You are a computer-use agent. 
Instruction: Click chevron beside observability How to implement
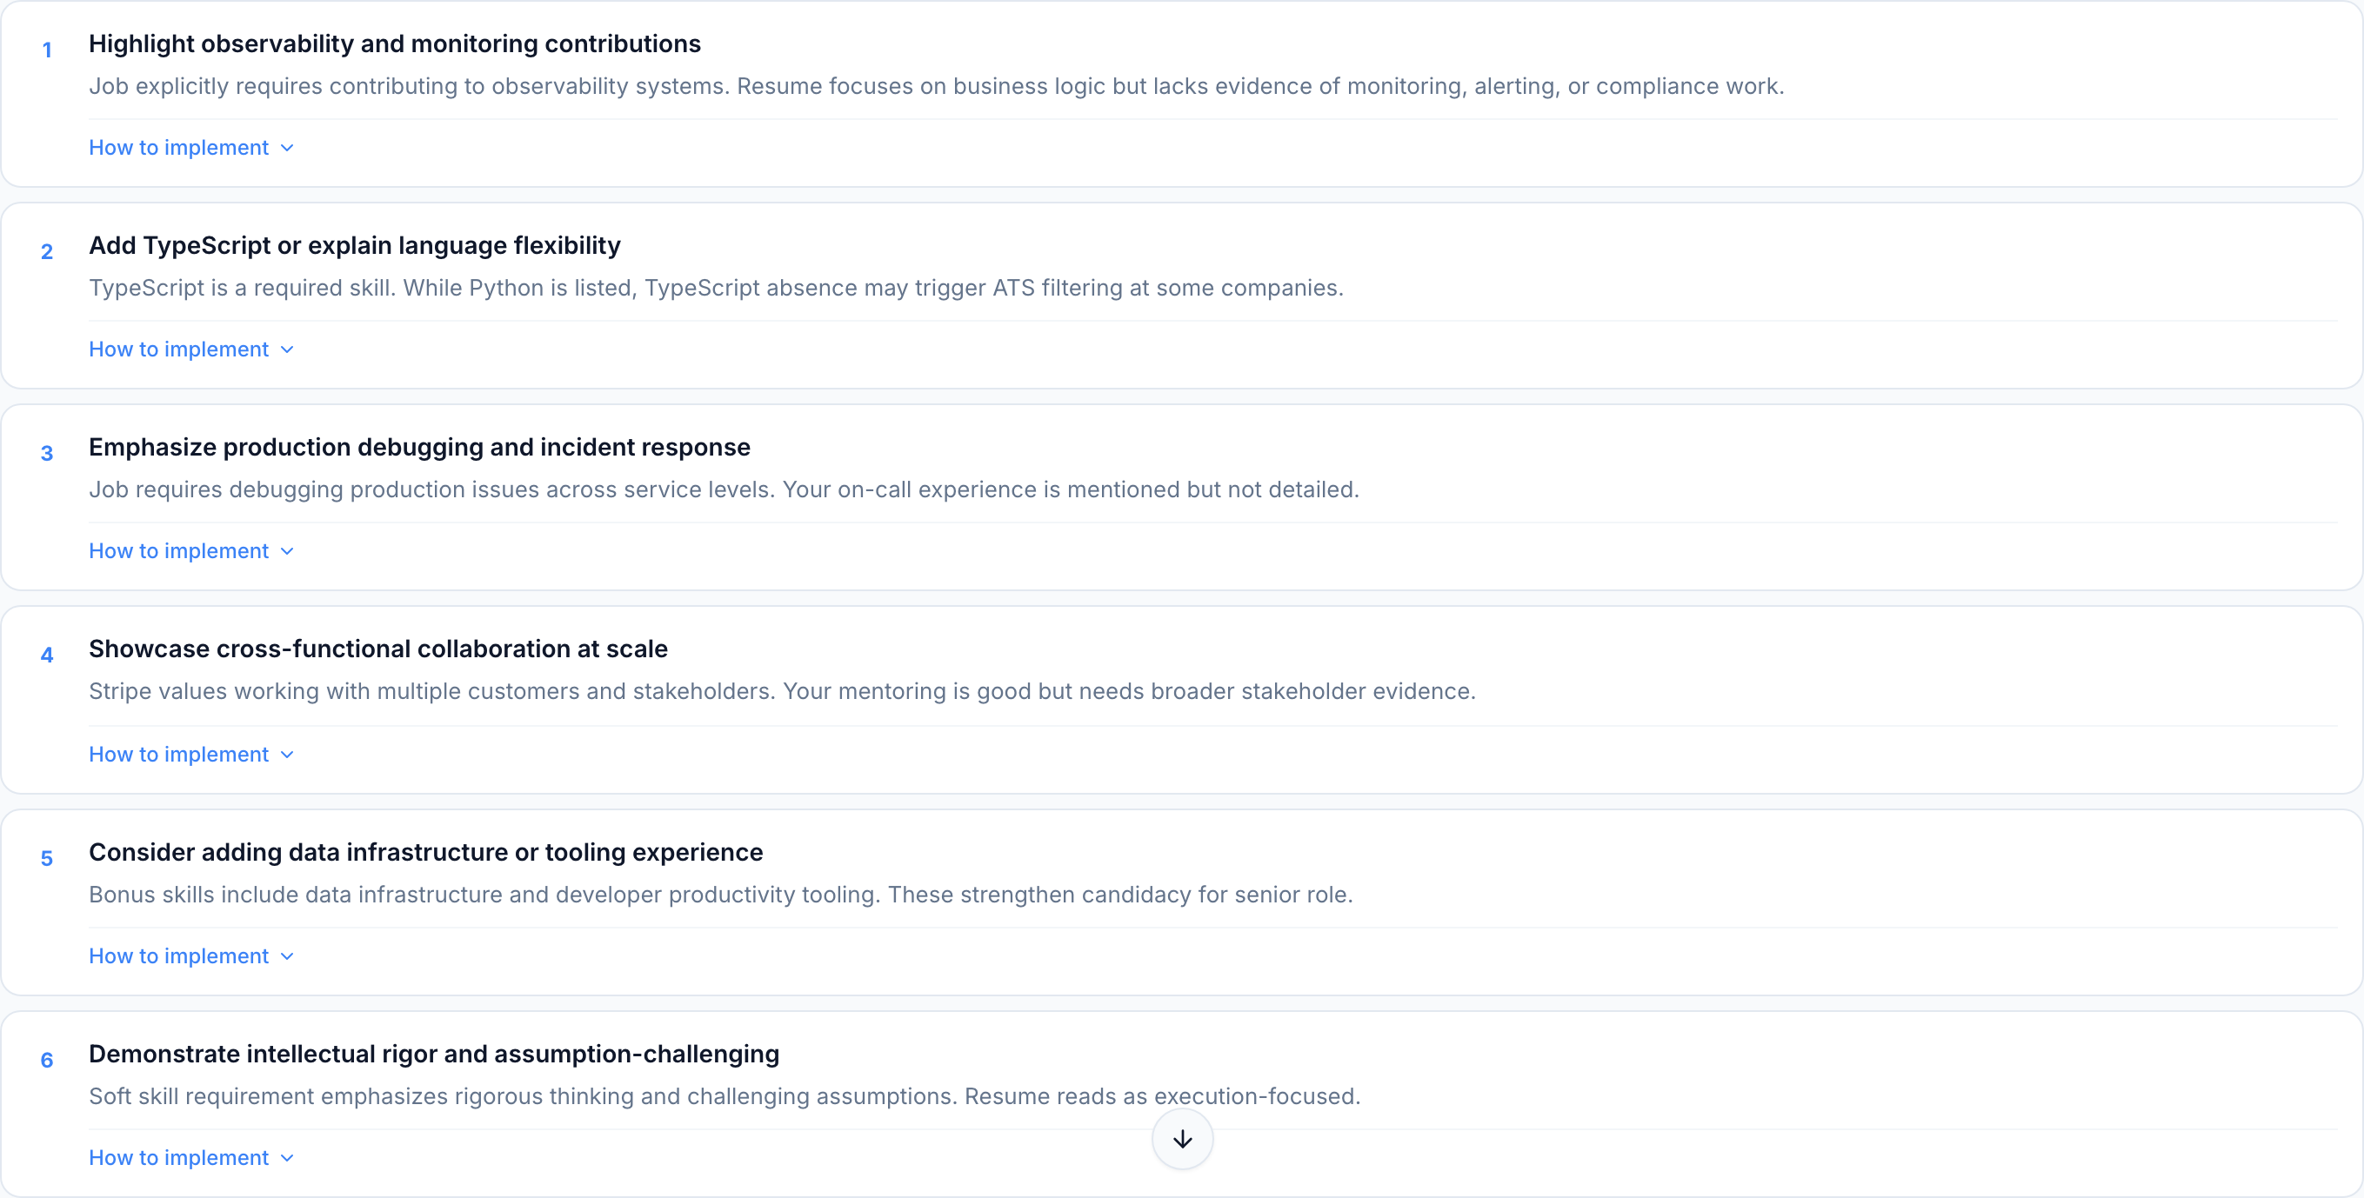(x=287, y=149)
